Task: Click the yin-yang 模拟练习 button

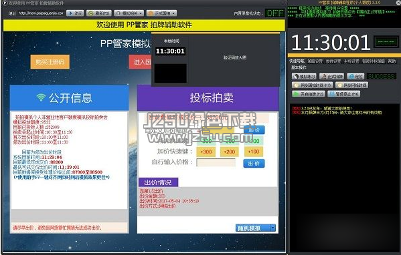Action: coord(305,76)
